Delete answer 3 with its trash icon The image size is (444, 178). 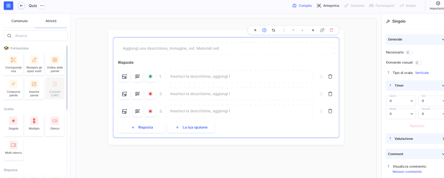(330, 111)
